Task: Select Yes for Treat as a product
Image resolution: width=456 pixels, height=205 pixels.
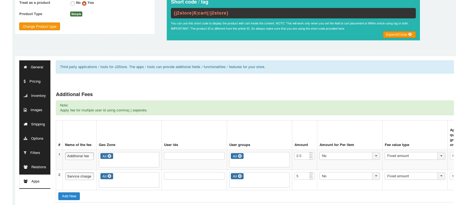Action: pyautogui.click(x=84, y=4)
